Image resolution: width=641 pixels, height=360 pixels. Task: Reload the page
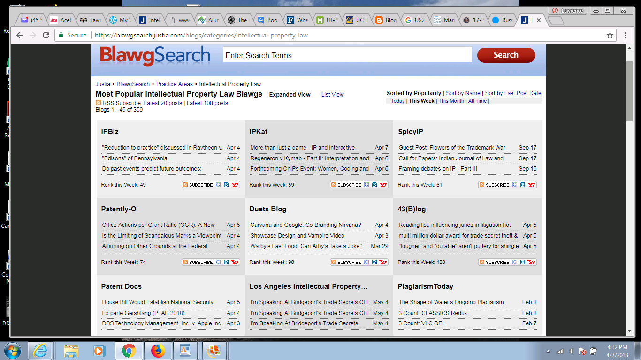tap(46, 35)
